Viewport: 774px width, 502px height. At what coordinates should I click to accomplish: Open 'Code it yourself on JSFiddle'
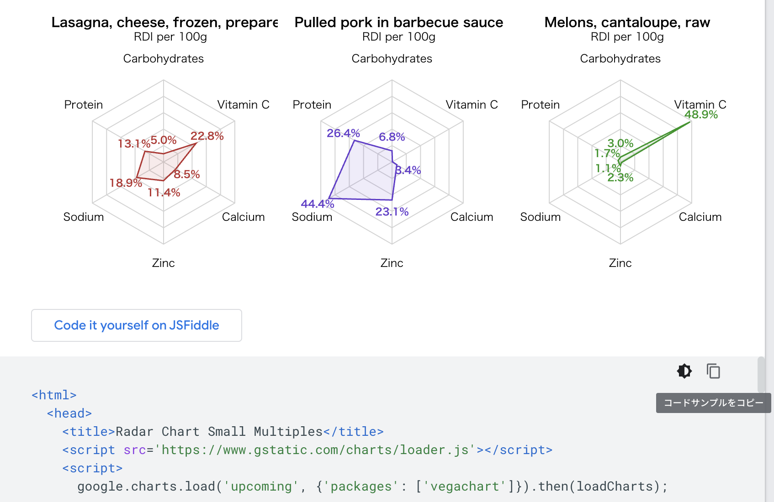click(x=136, y=325)
